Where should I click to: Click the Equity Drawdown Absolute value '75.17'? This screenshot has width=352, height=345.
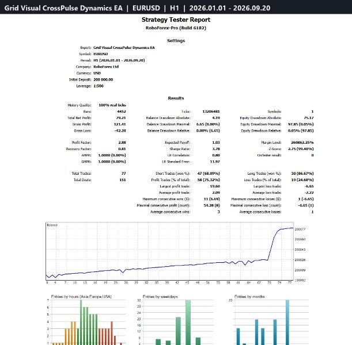309,118
